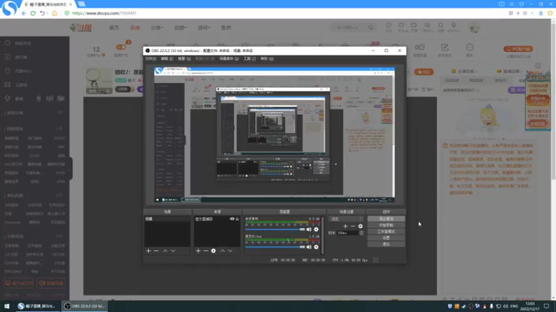Reload the Douyu page
The width and height of the screenshot is (556, 312).
(x=33, y=13)
